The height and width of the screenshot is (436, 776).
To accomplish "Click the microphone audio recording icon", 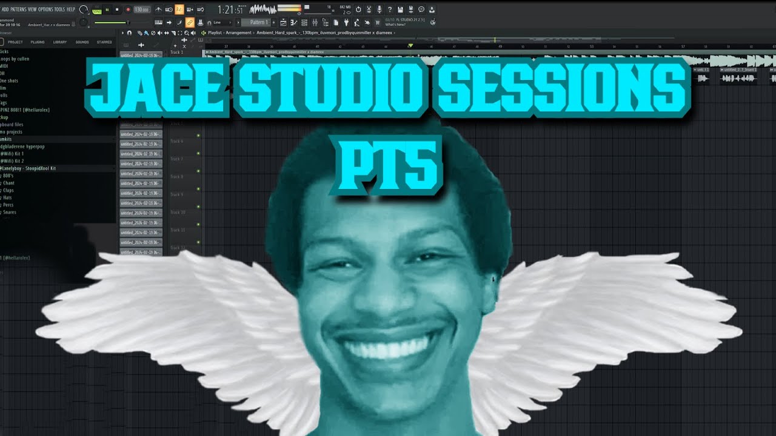I will coord(380,9).
